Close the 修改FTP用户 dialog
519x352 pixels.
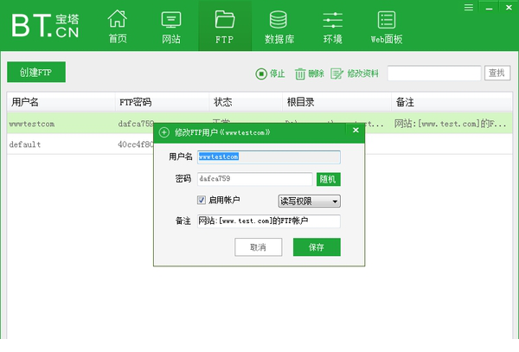pos(356,131)
